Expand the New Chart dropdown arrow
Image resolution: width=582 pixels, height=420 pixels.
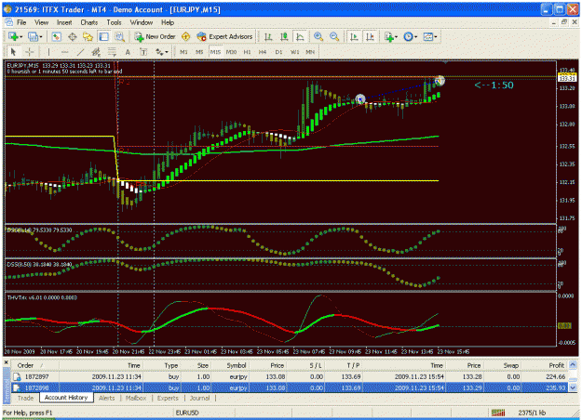20,36
